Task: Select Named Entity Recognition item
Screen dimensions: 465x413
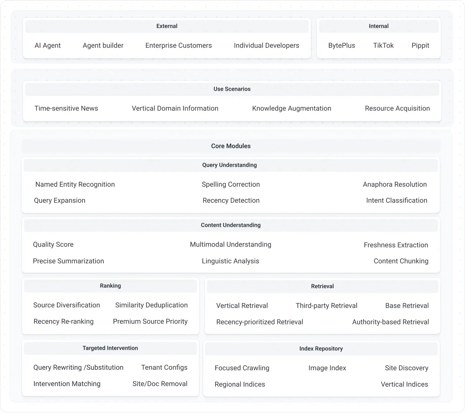Action: [x=75, y=185]
